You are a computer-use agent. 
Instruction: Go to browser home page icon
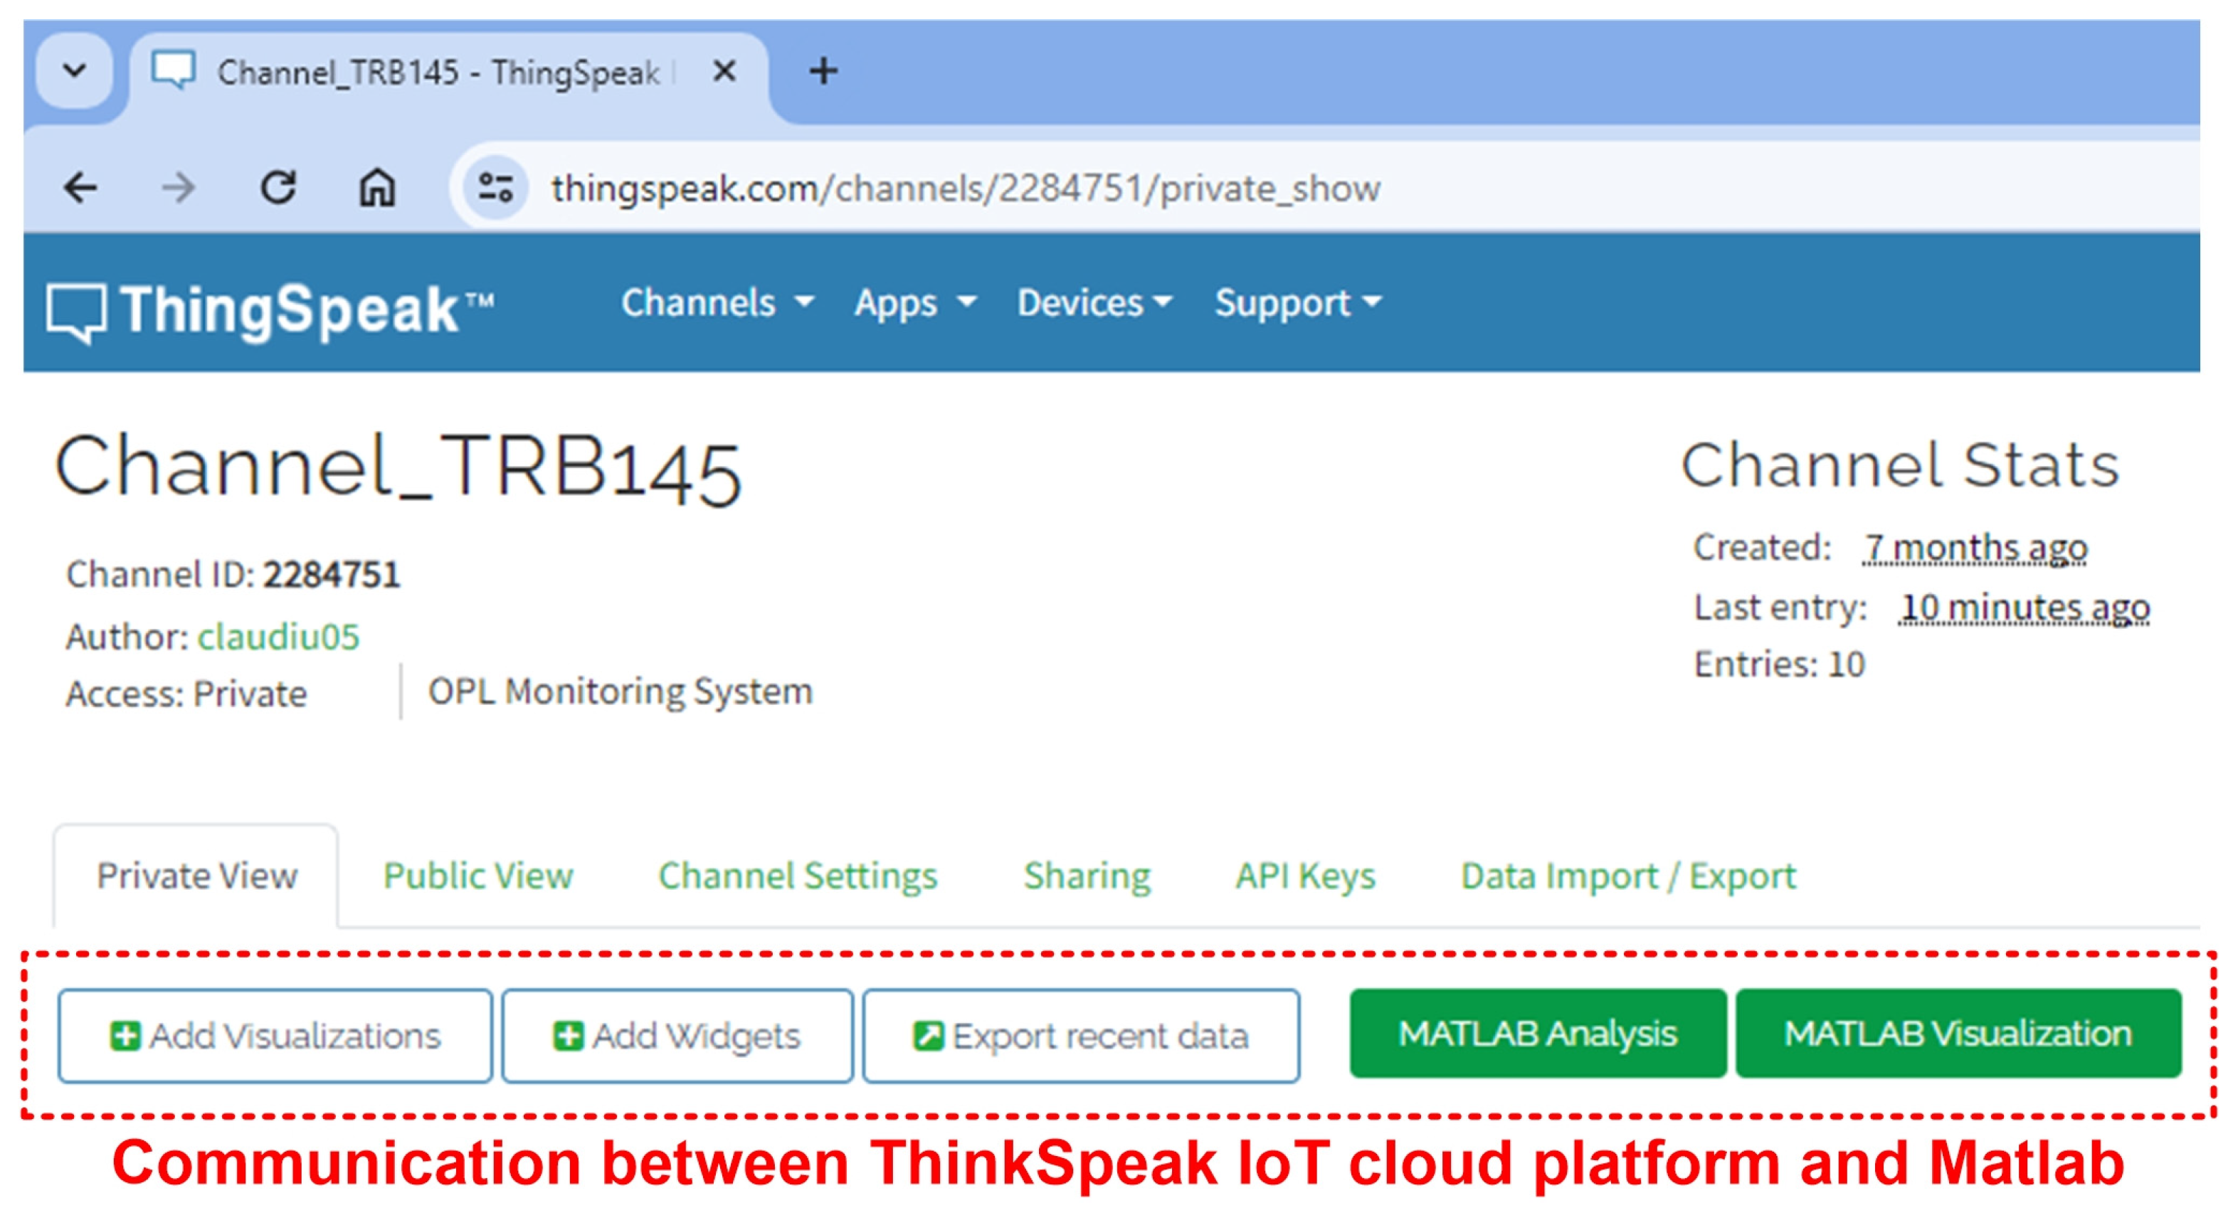click(377, 188)
